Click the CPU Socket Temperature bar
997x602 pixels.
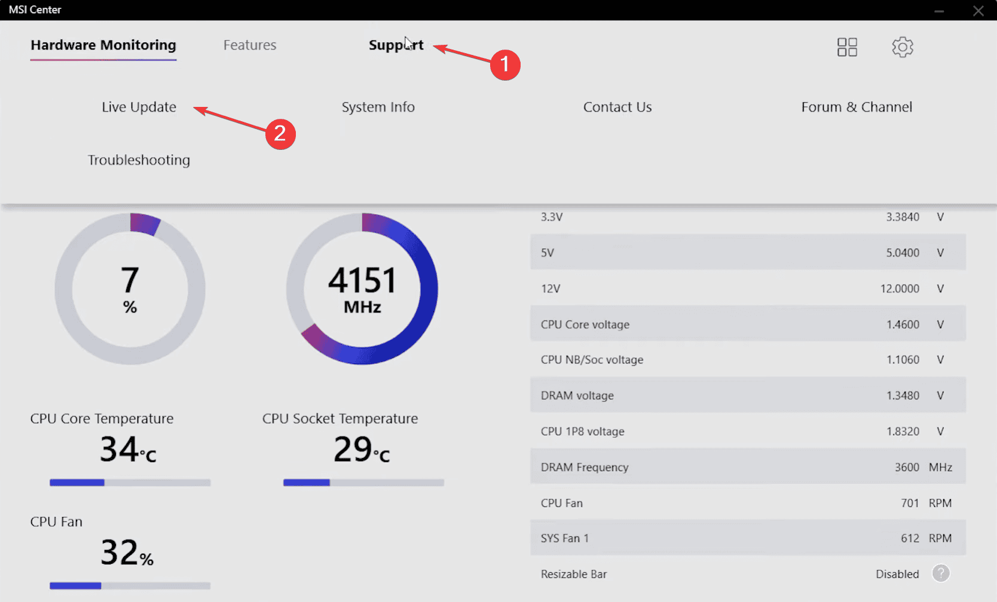(363, 483)
